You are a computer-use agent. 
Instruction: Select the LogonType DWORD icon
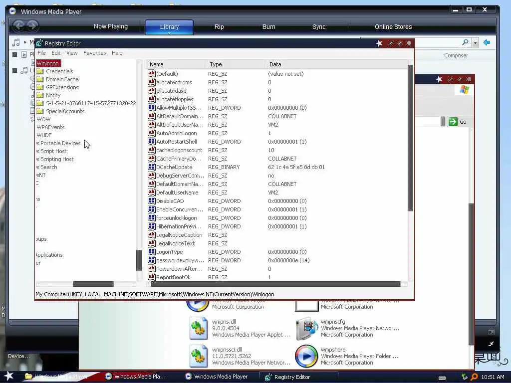[x=152, y=251]
